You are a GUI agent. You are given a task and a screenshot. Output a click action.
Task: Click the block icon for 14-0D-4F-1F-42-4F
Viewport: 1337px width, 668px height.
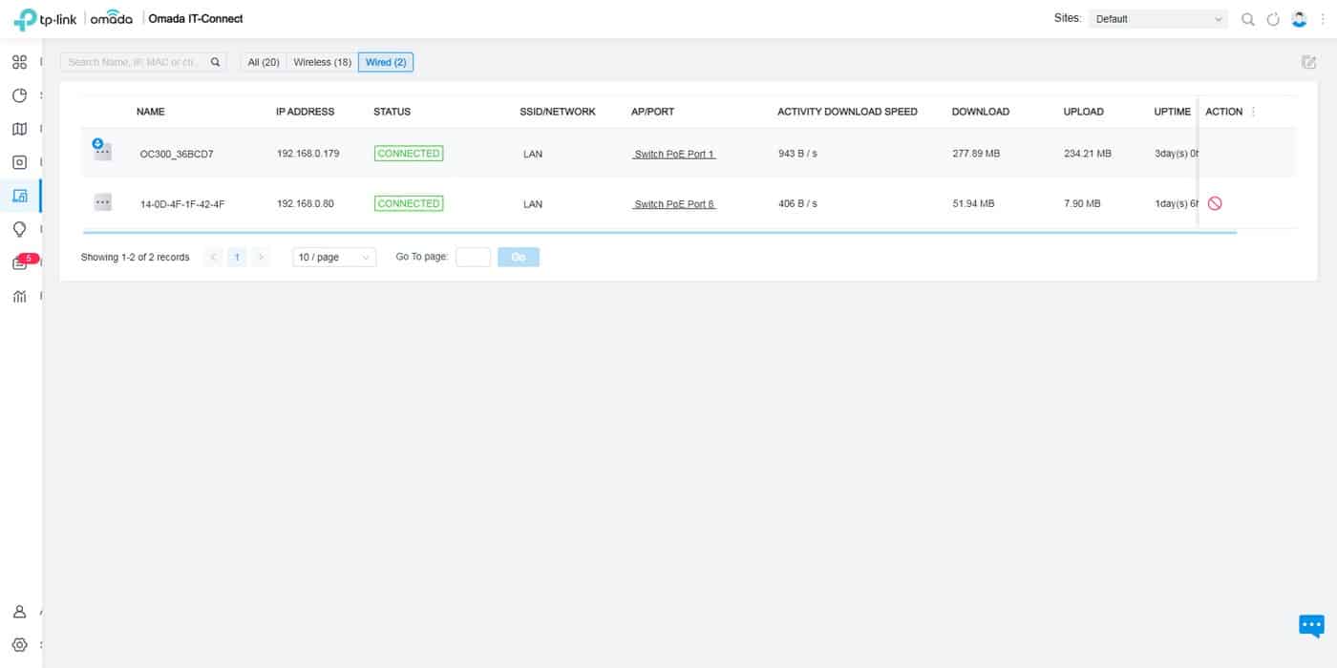pos(1215,203)
